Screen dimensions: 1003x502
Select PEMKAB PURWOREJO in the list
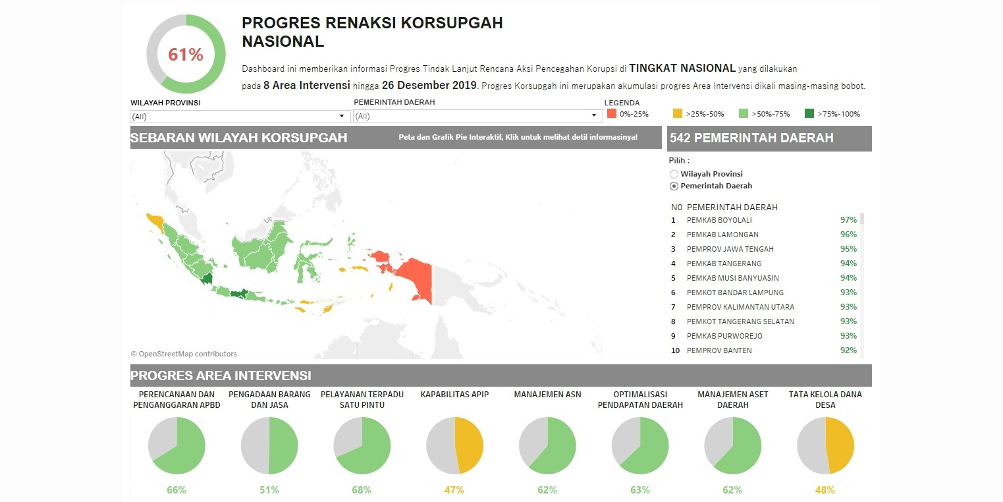[724, 336]
